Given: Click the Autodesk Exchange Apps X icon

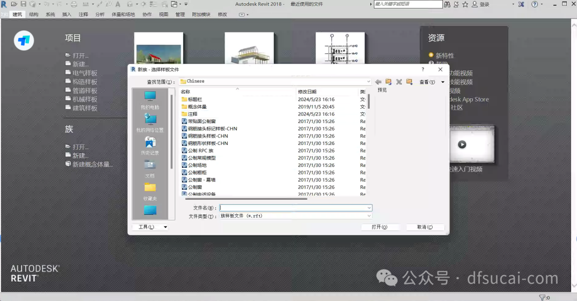Looking at the screenshot, I should 521,4.
